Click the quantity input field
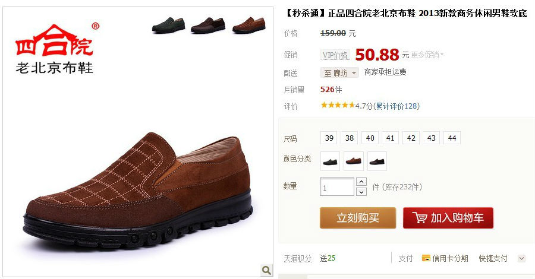The height and width of the screenshot is (279, 535). (x=337, y=187)
